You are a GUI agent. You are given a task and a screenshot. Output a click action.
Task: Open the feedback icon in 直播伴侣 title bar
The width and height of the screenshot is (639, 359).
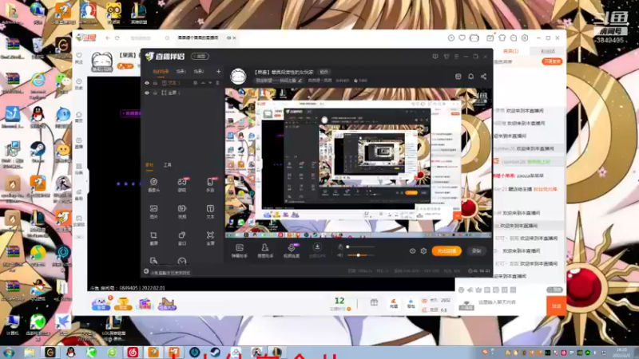[435, 57]
